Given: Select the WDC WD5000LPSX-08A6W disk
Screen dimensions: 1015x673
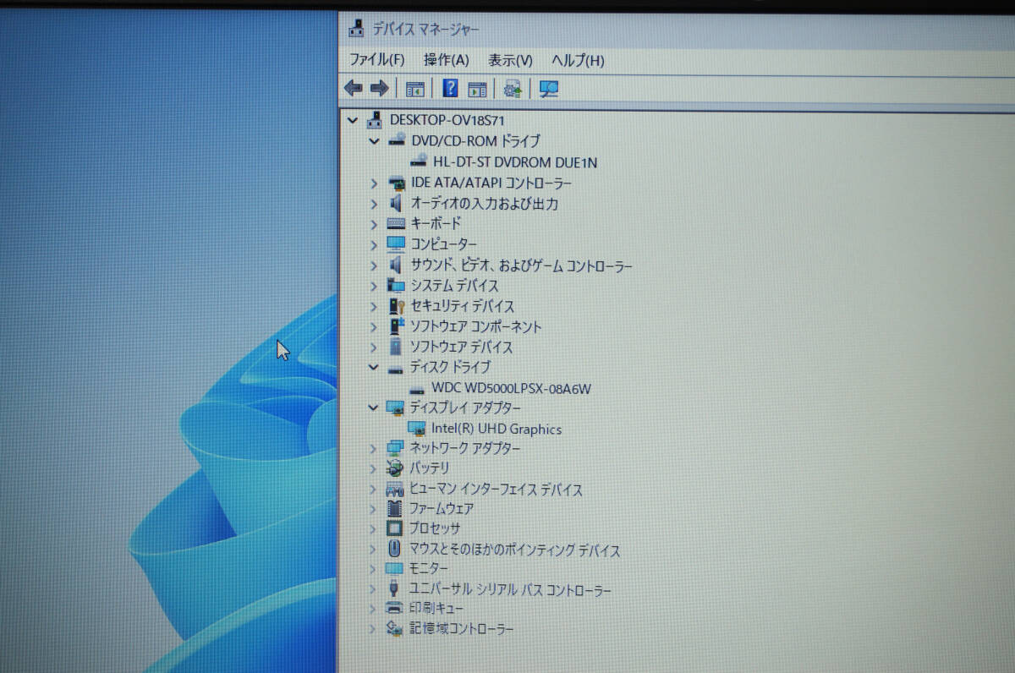Looking at the screenshot, I should pyautogui.click(x=511, y=389).
